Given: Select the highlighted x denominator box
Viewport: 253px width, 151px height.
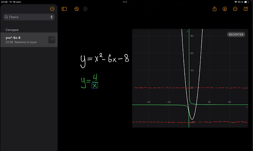Looking at the screenshot, I should [x=95, y=86].
